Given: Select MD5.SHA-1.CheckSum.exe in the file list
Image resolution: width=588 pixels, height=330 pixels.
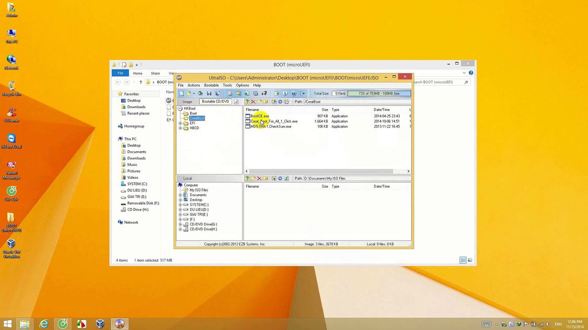Looking at the screenshot, I should (x=271, y=126).
